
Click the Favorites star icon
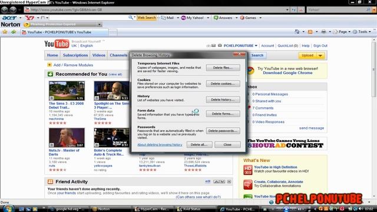(5, 32)
